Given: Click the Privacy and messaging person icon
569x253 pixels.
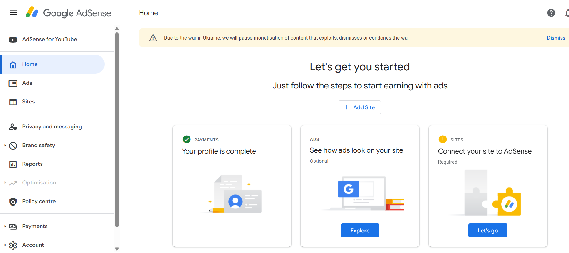Looking at the screenshot, I should pos(13,127).
